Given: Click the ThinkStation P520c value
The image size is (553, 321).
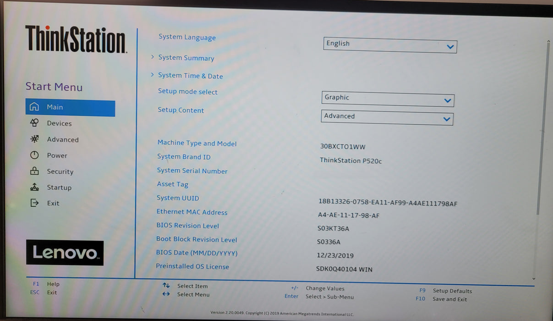Looking at the screenshot, I should [x=350, y=160].
